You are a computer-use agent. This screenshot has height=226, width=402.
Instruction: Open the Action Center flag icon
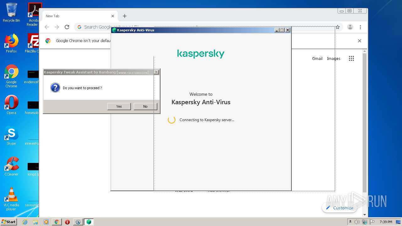coord(372,222)
